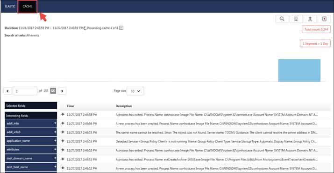
Task: Click the notebook icon in toolbar
Action: click(x=324, y=19)
